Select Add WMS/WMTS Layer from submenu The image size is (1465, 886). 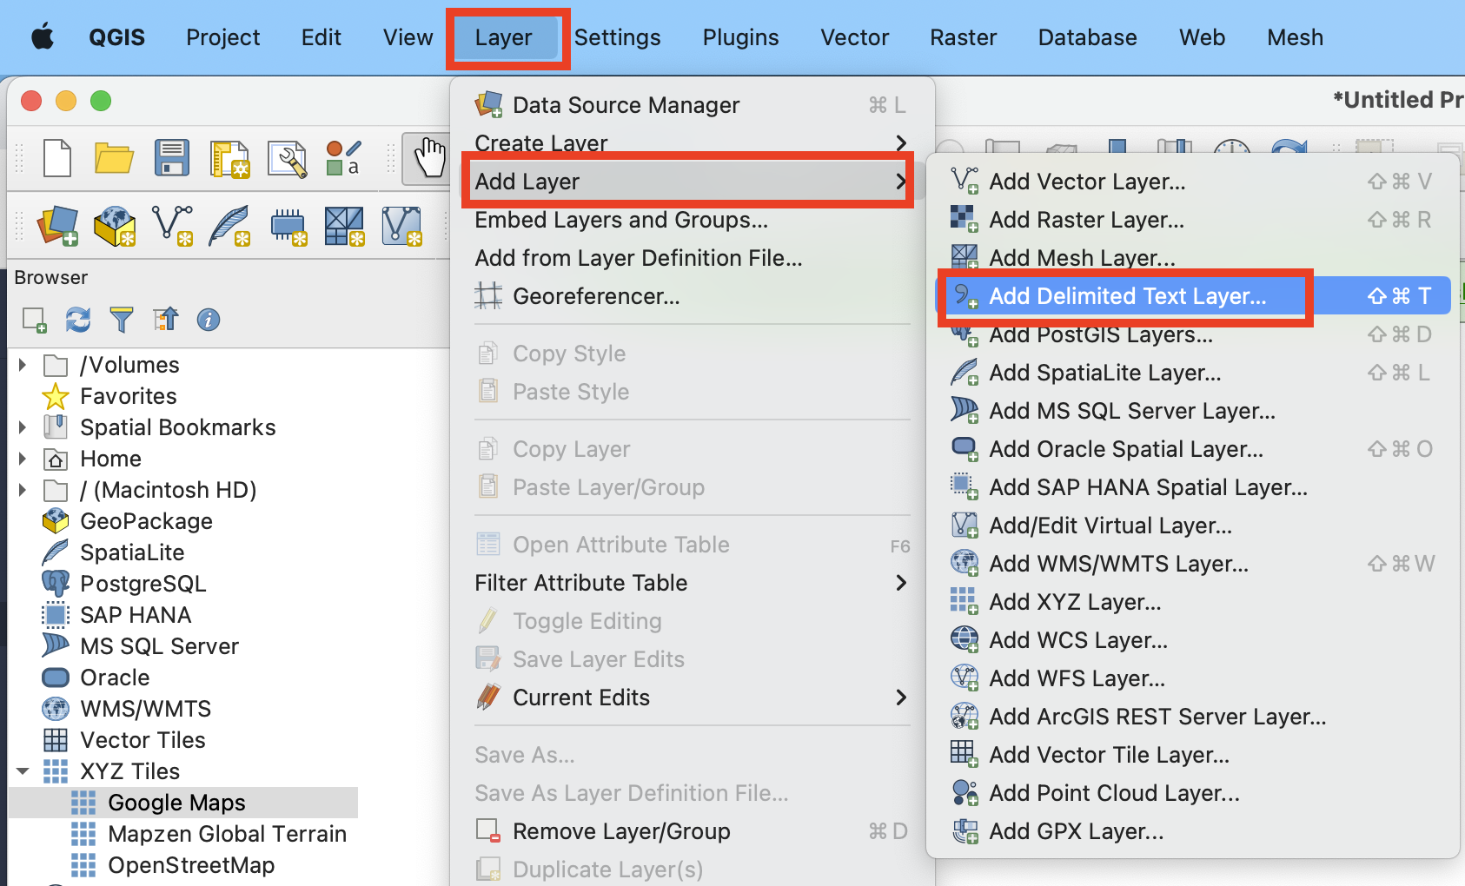1118,564
